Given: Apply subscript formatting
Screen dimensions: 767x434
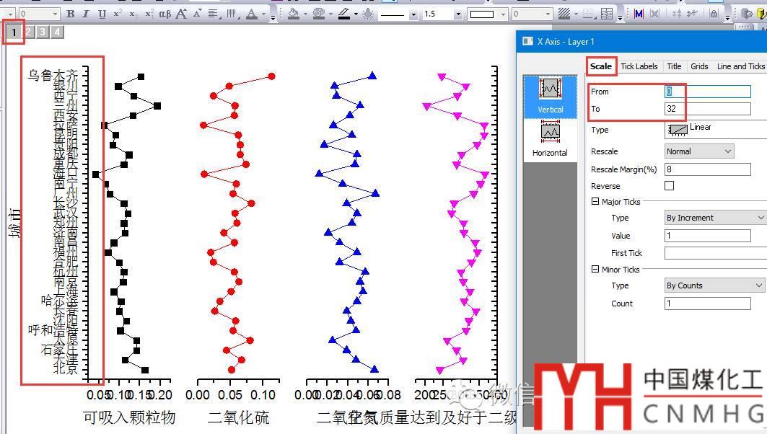Looking at the screenshot, I should (133, 14).
